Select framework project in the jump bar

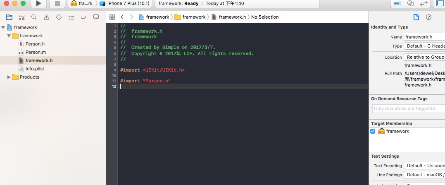point(154,17)
